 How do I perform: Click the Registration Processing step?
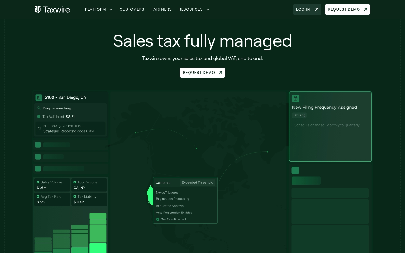(x=172, y=199)
